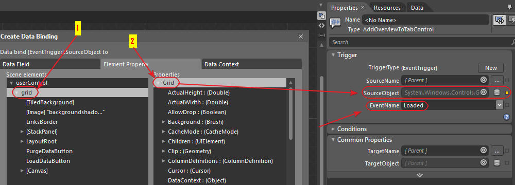Switch to the properties view icon beside Name

coord(500,20)
